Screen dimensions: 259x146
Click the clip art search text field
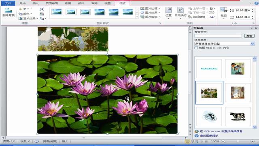[x=218, y=36]
